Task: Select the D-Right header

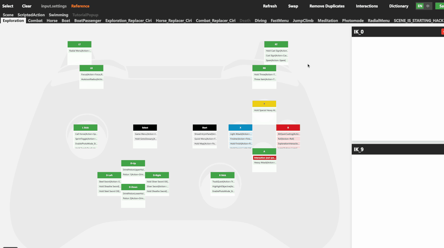Action: click(x=157, y=175)
